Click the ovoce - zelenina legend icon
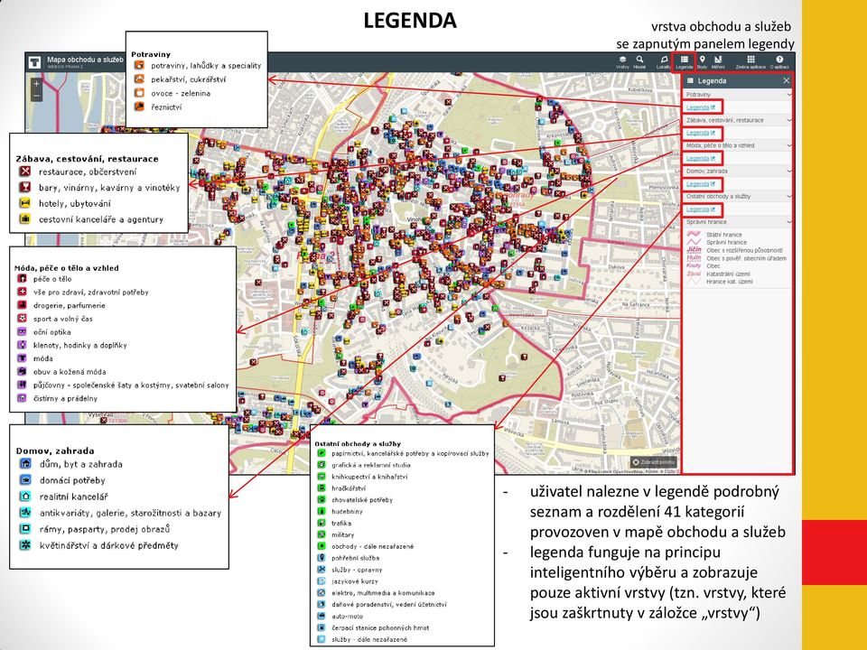Viewport: 867px width, 650px height. [139, 93]
